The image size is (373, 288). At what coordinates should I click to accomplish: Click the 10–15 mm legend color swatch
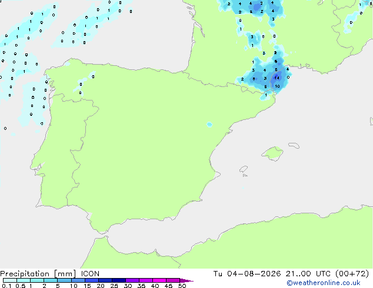pos(78,280)
